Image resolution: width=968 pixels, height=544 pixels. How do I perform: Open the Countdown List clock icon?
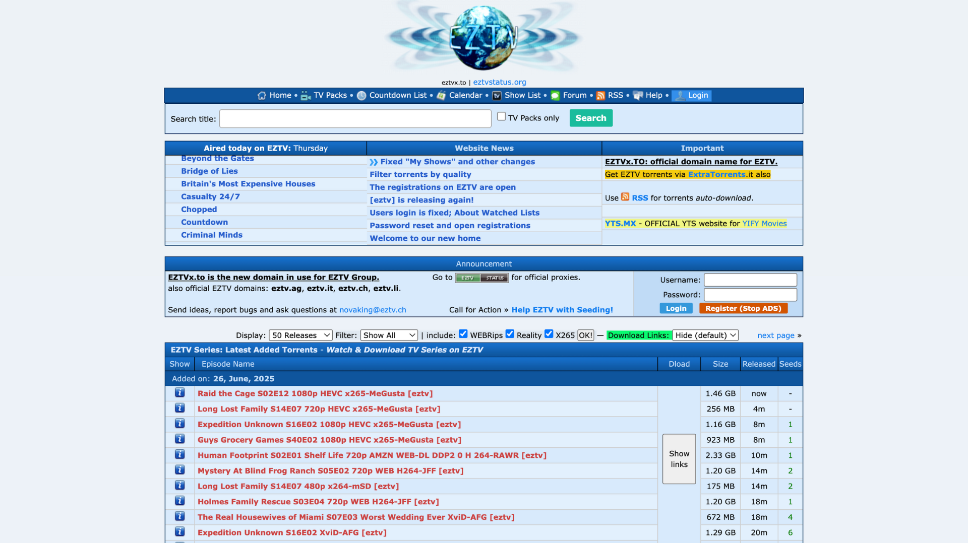click(361, 96)
